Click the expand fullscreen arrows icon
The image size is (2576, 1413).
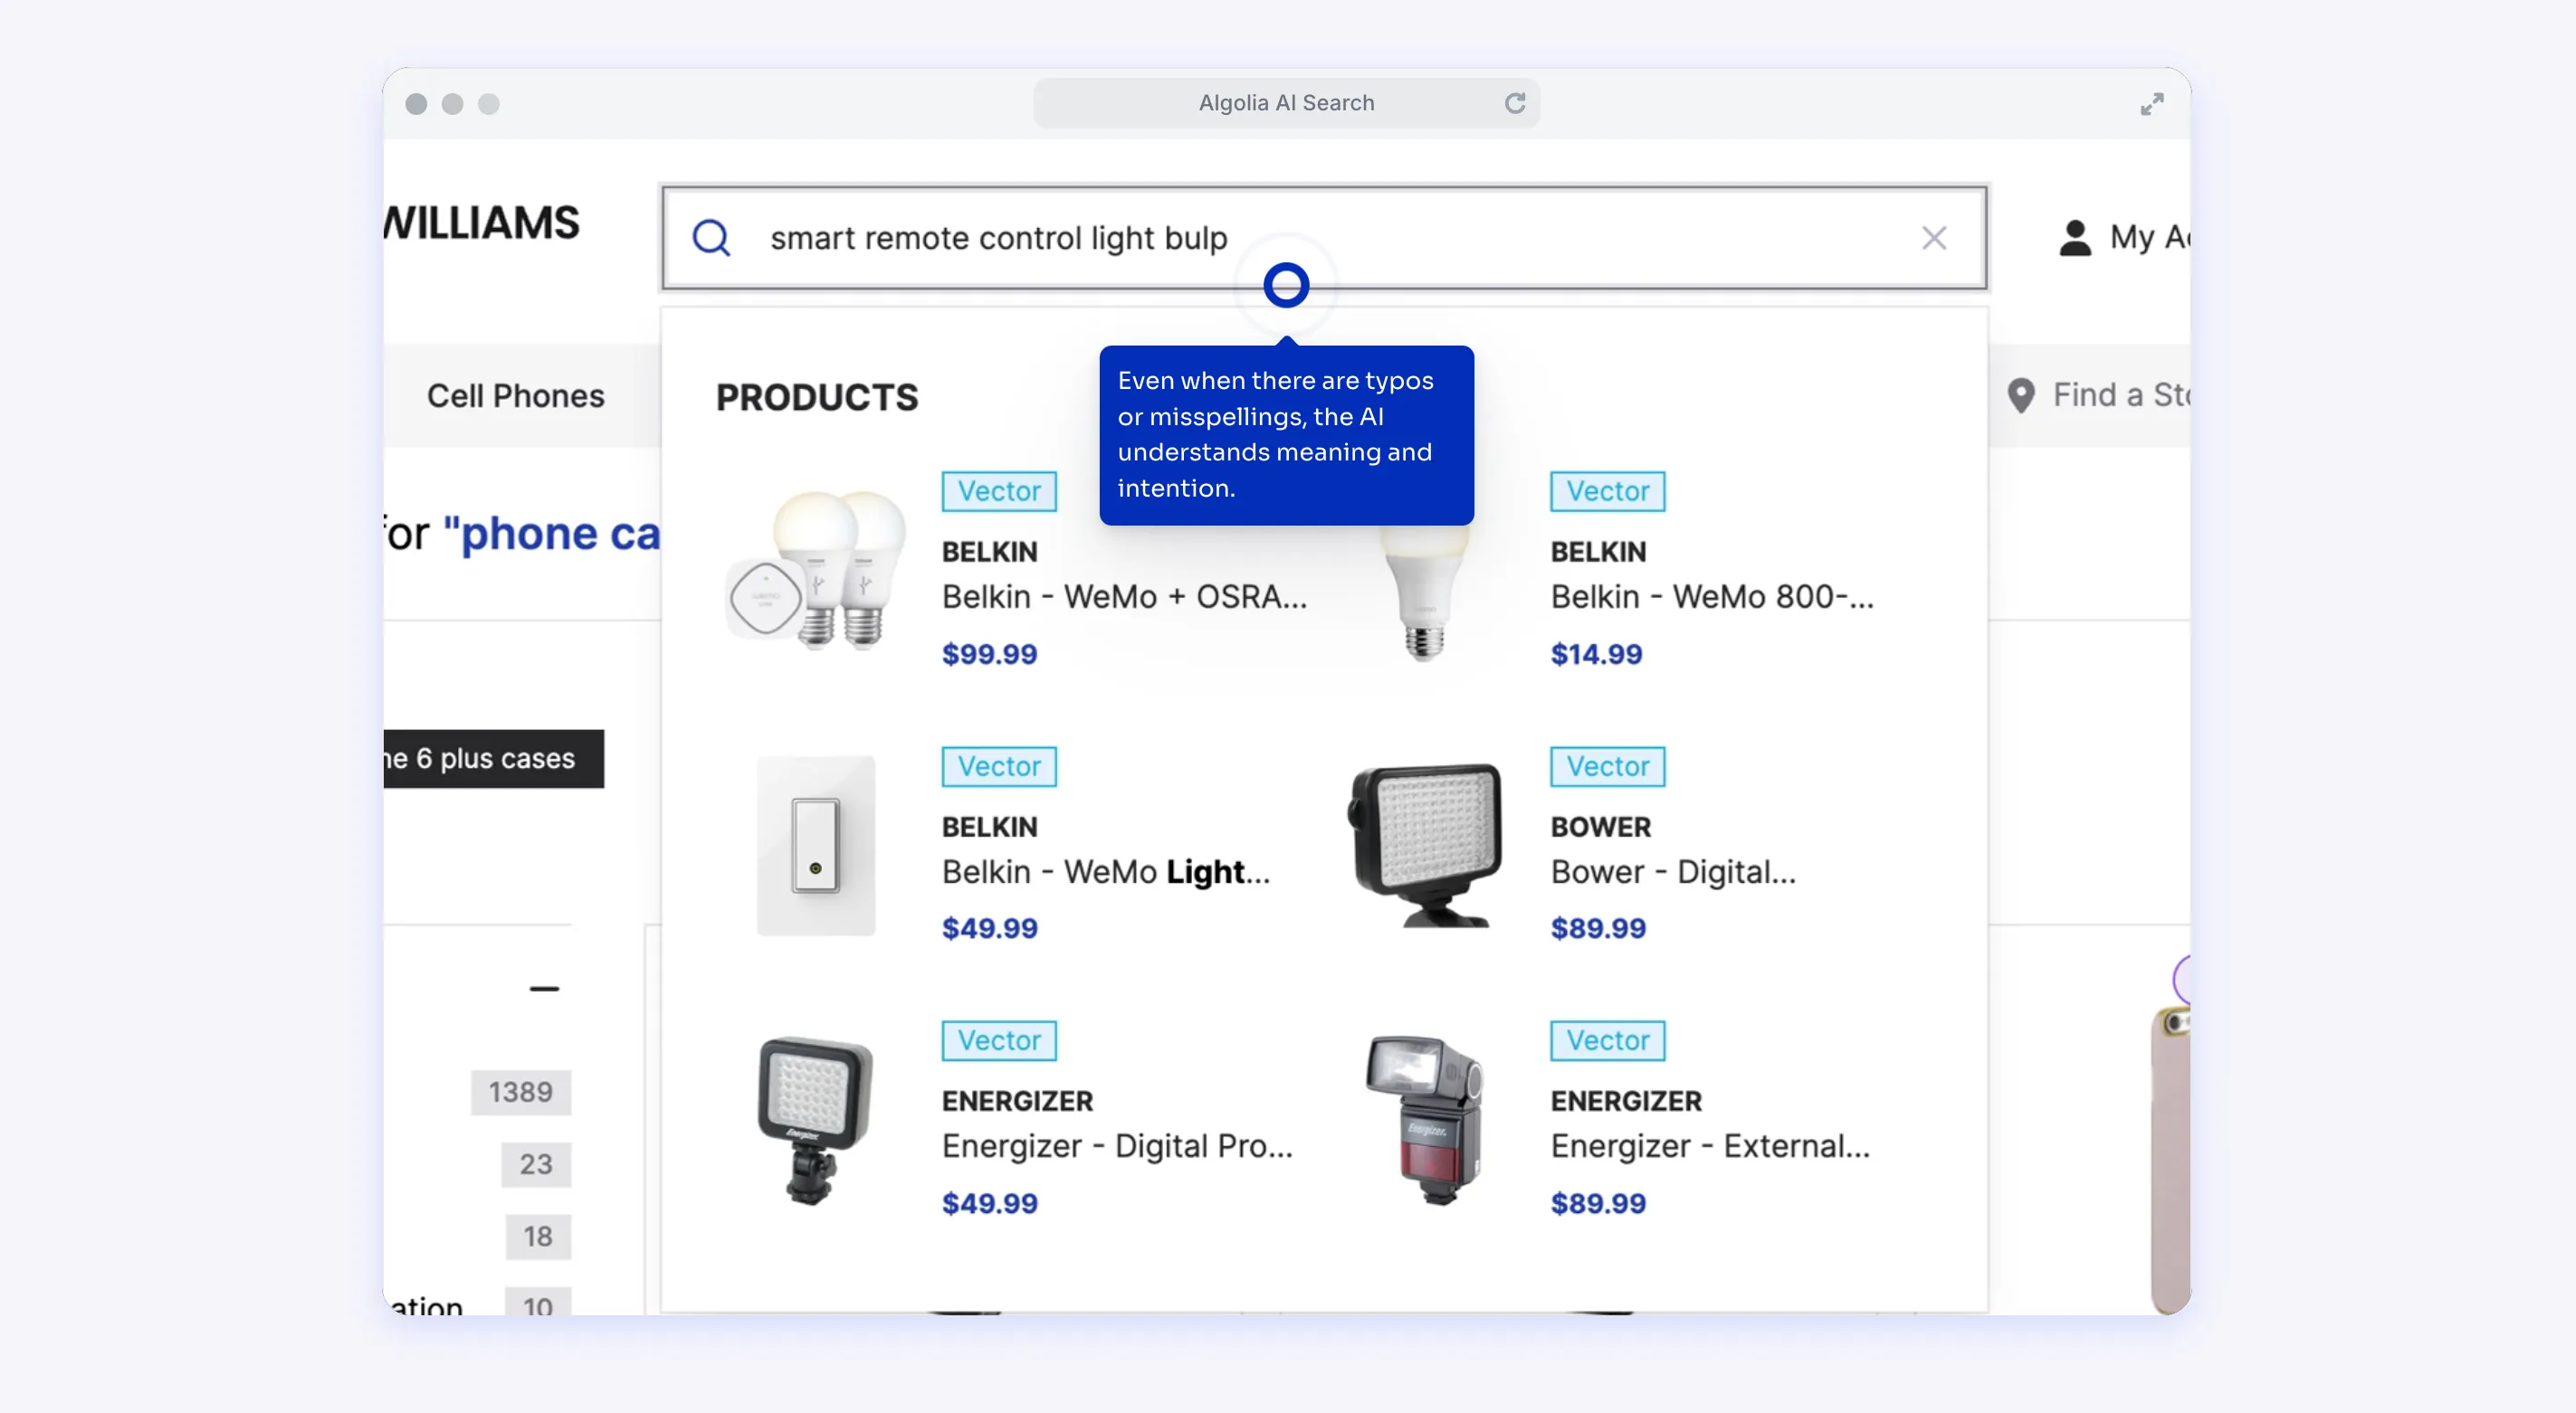click(2151, 104)
